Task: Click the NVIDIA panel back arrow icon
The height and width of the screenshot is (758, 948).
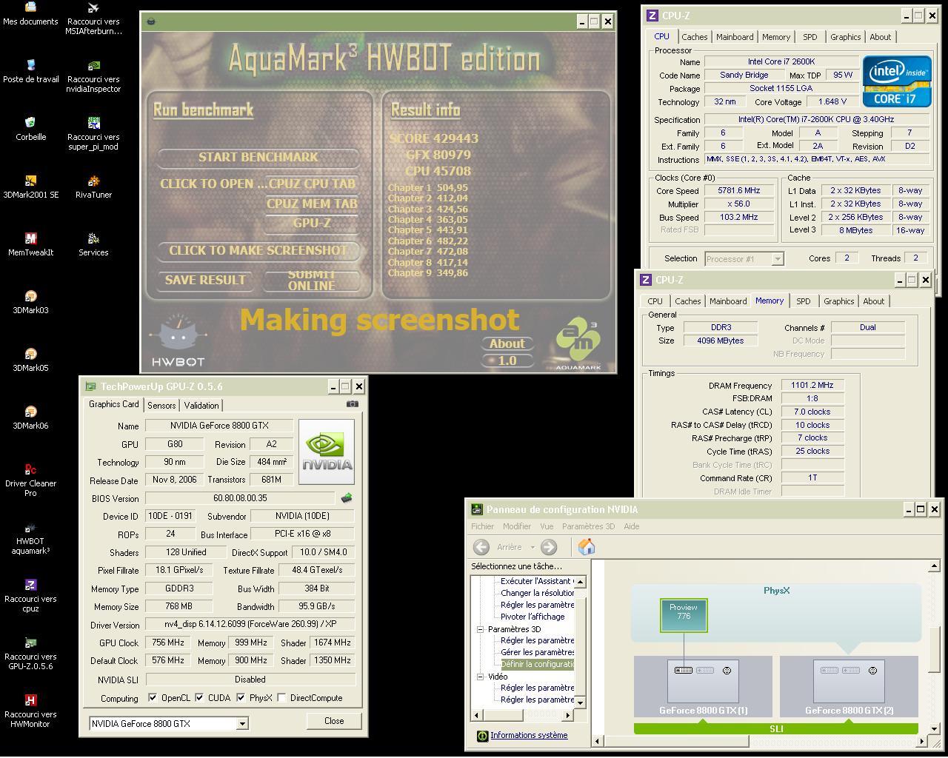Action: pos(481,547)
